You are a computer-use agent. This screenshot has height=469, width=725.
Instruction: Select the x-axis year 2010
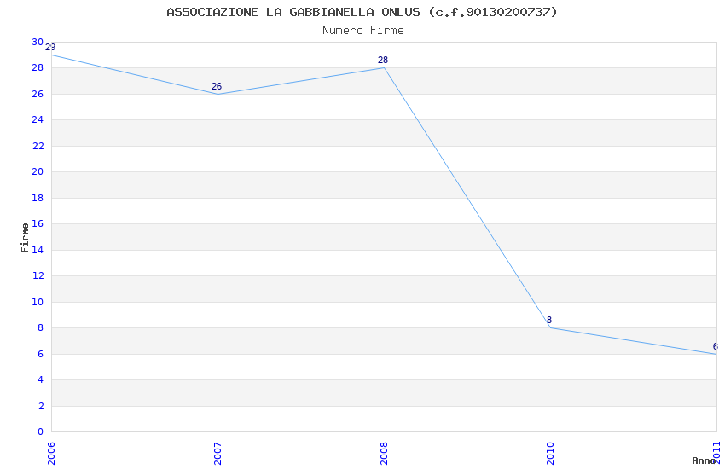point(550,454)
